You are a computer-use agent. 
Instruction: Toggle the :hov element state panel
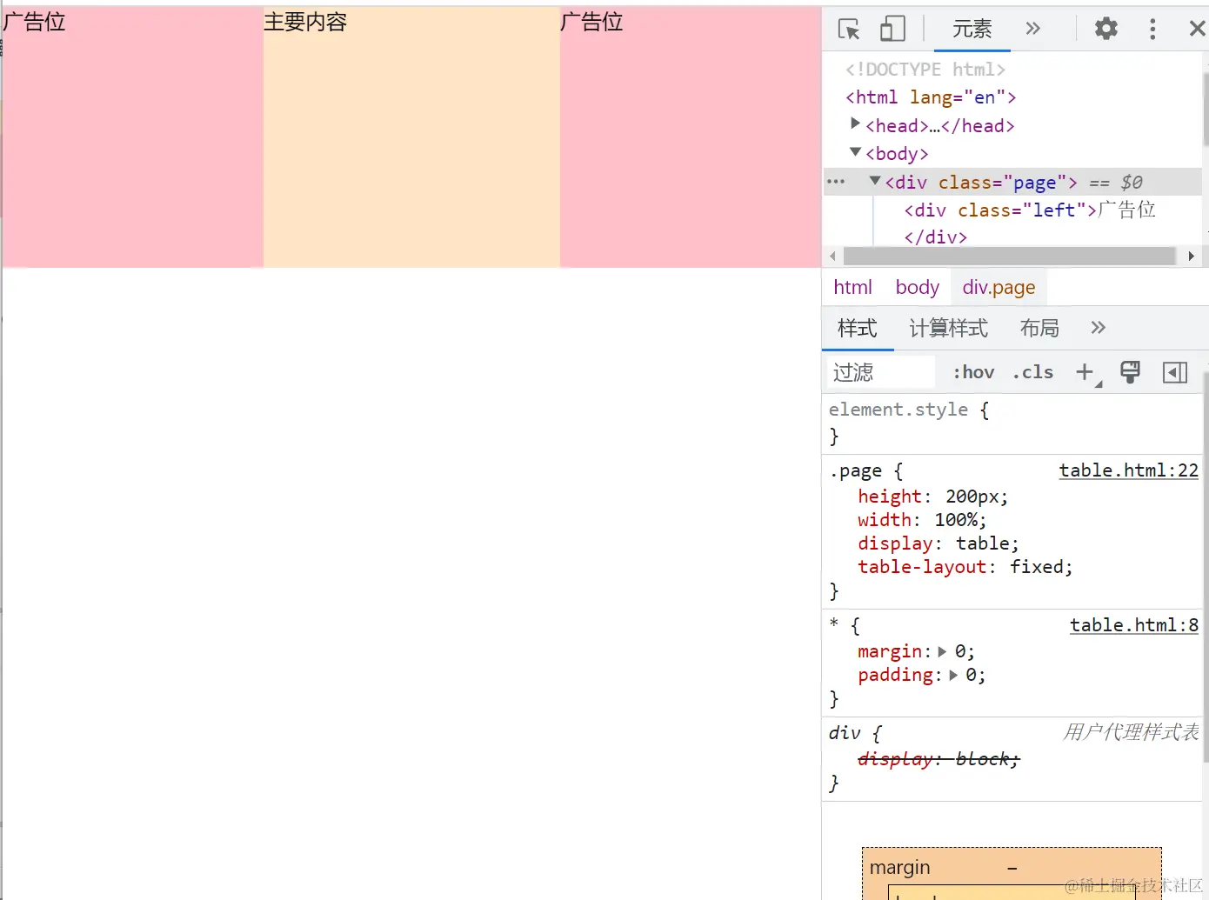973,373
